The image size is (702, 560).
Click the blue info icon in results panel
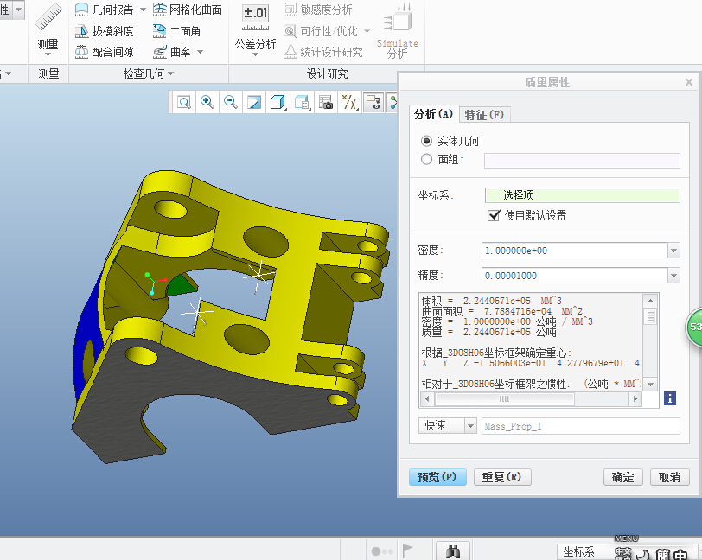[x=669, y=398]
